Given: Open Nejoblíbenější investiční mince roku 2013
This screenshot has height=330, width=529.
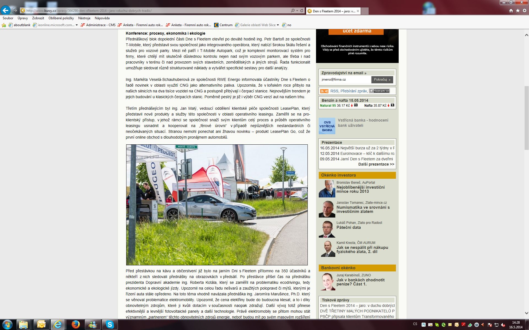Looking at the screenshot, I should 360,189.
